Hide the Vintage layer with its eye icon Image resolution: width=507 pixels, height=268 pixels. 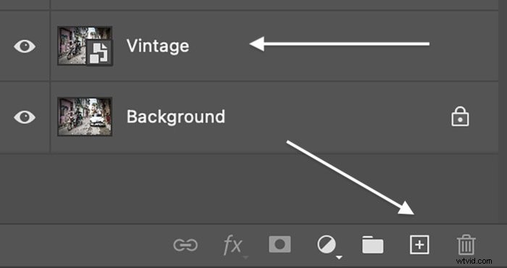(25, 46)
